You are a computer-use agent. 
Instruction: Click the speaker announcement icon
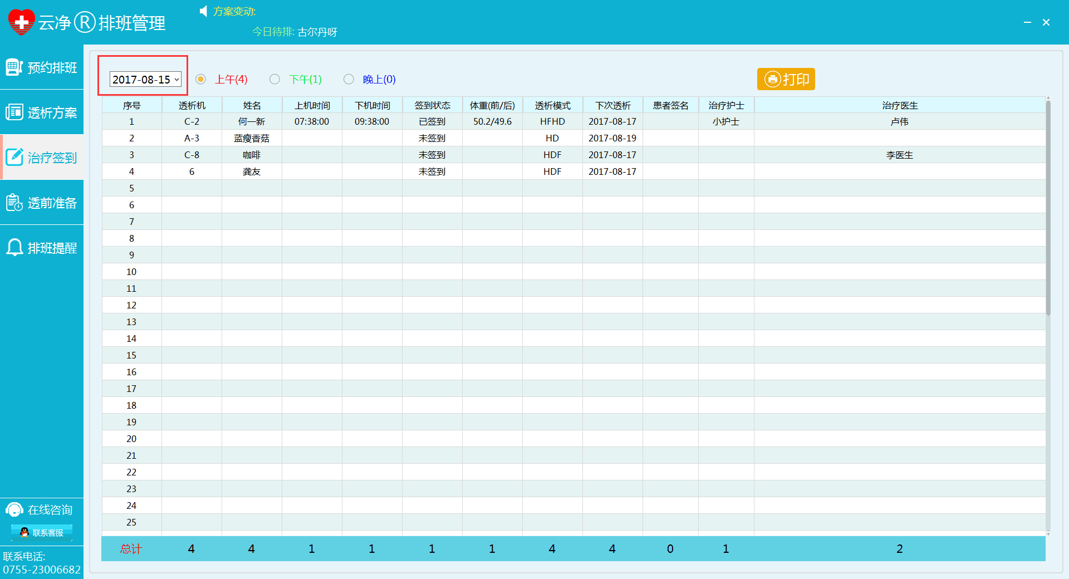[x=204, y=11]
